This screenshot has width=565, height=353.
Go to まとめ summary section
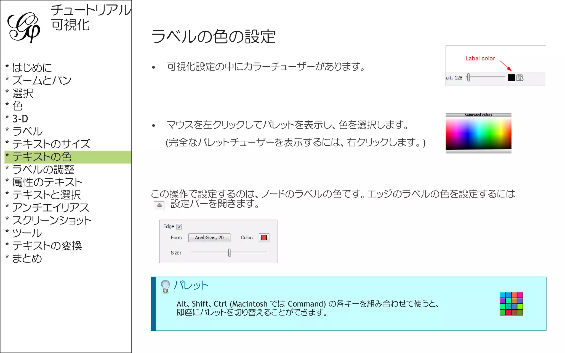[x=27, y=258]
